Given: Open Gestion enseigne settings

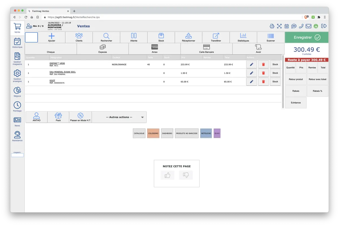Looking at the screenshot, I should (x=17, y=76).
